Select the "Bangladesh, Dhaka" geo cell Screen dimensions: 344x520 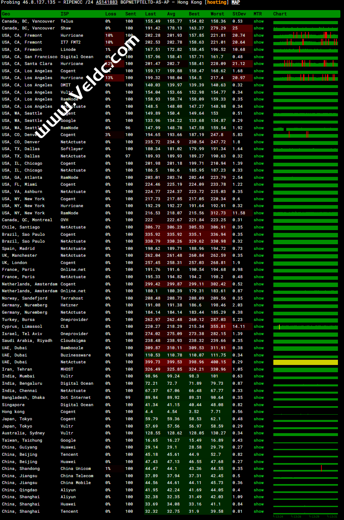point(23,398)
